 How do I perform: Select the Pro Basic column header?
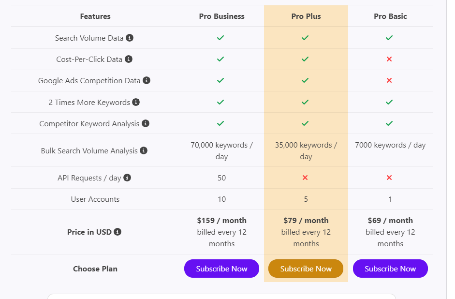(x=390, y=16)
